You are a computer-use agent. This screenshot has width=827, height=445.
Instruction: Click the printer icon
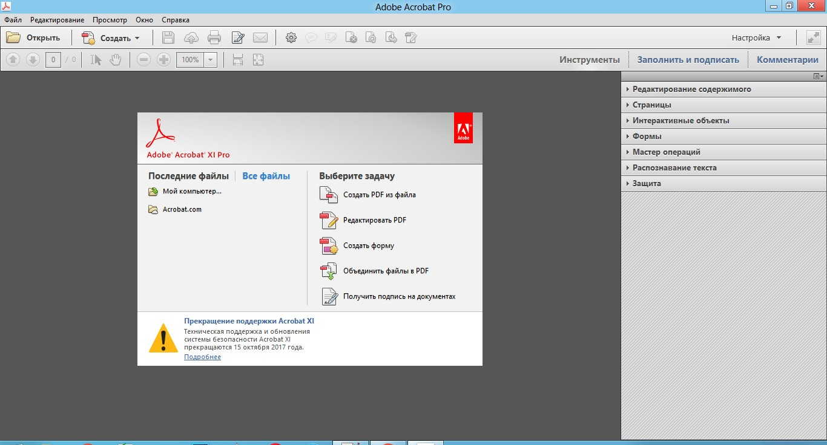[x=214, y=37]
